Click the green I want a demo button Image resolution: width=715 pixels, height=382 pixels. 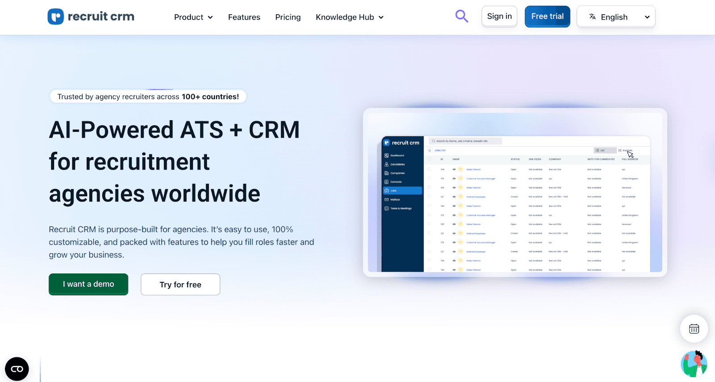(x=88, y=284)
